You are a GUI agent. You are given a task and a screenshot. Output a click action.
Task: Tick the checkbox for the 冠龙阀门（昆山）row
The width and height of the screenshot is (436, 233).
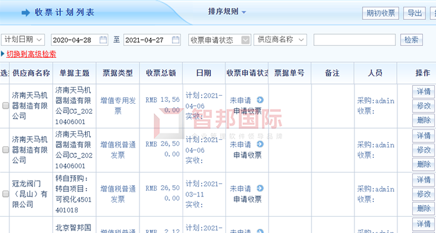point(6,194)
